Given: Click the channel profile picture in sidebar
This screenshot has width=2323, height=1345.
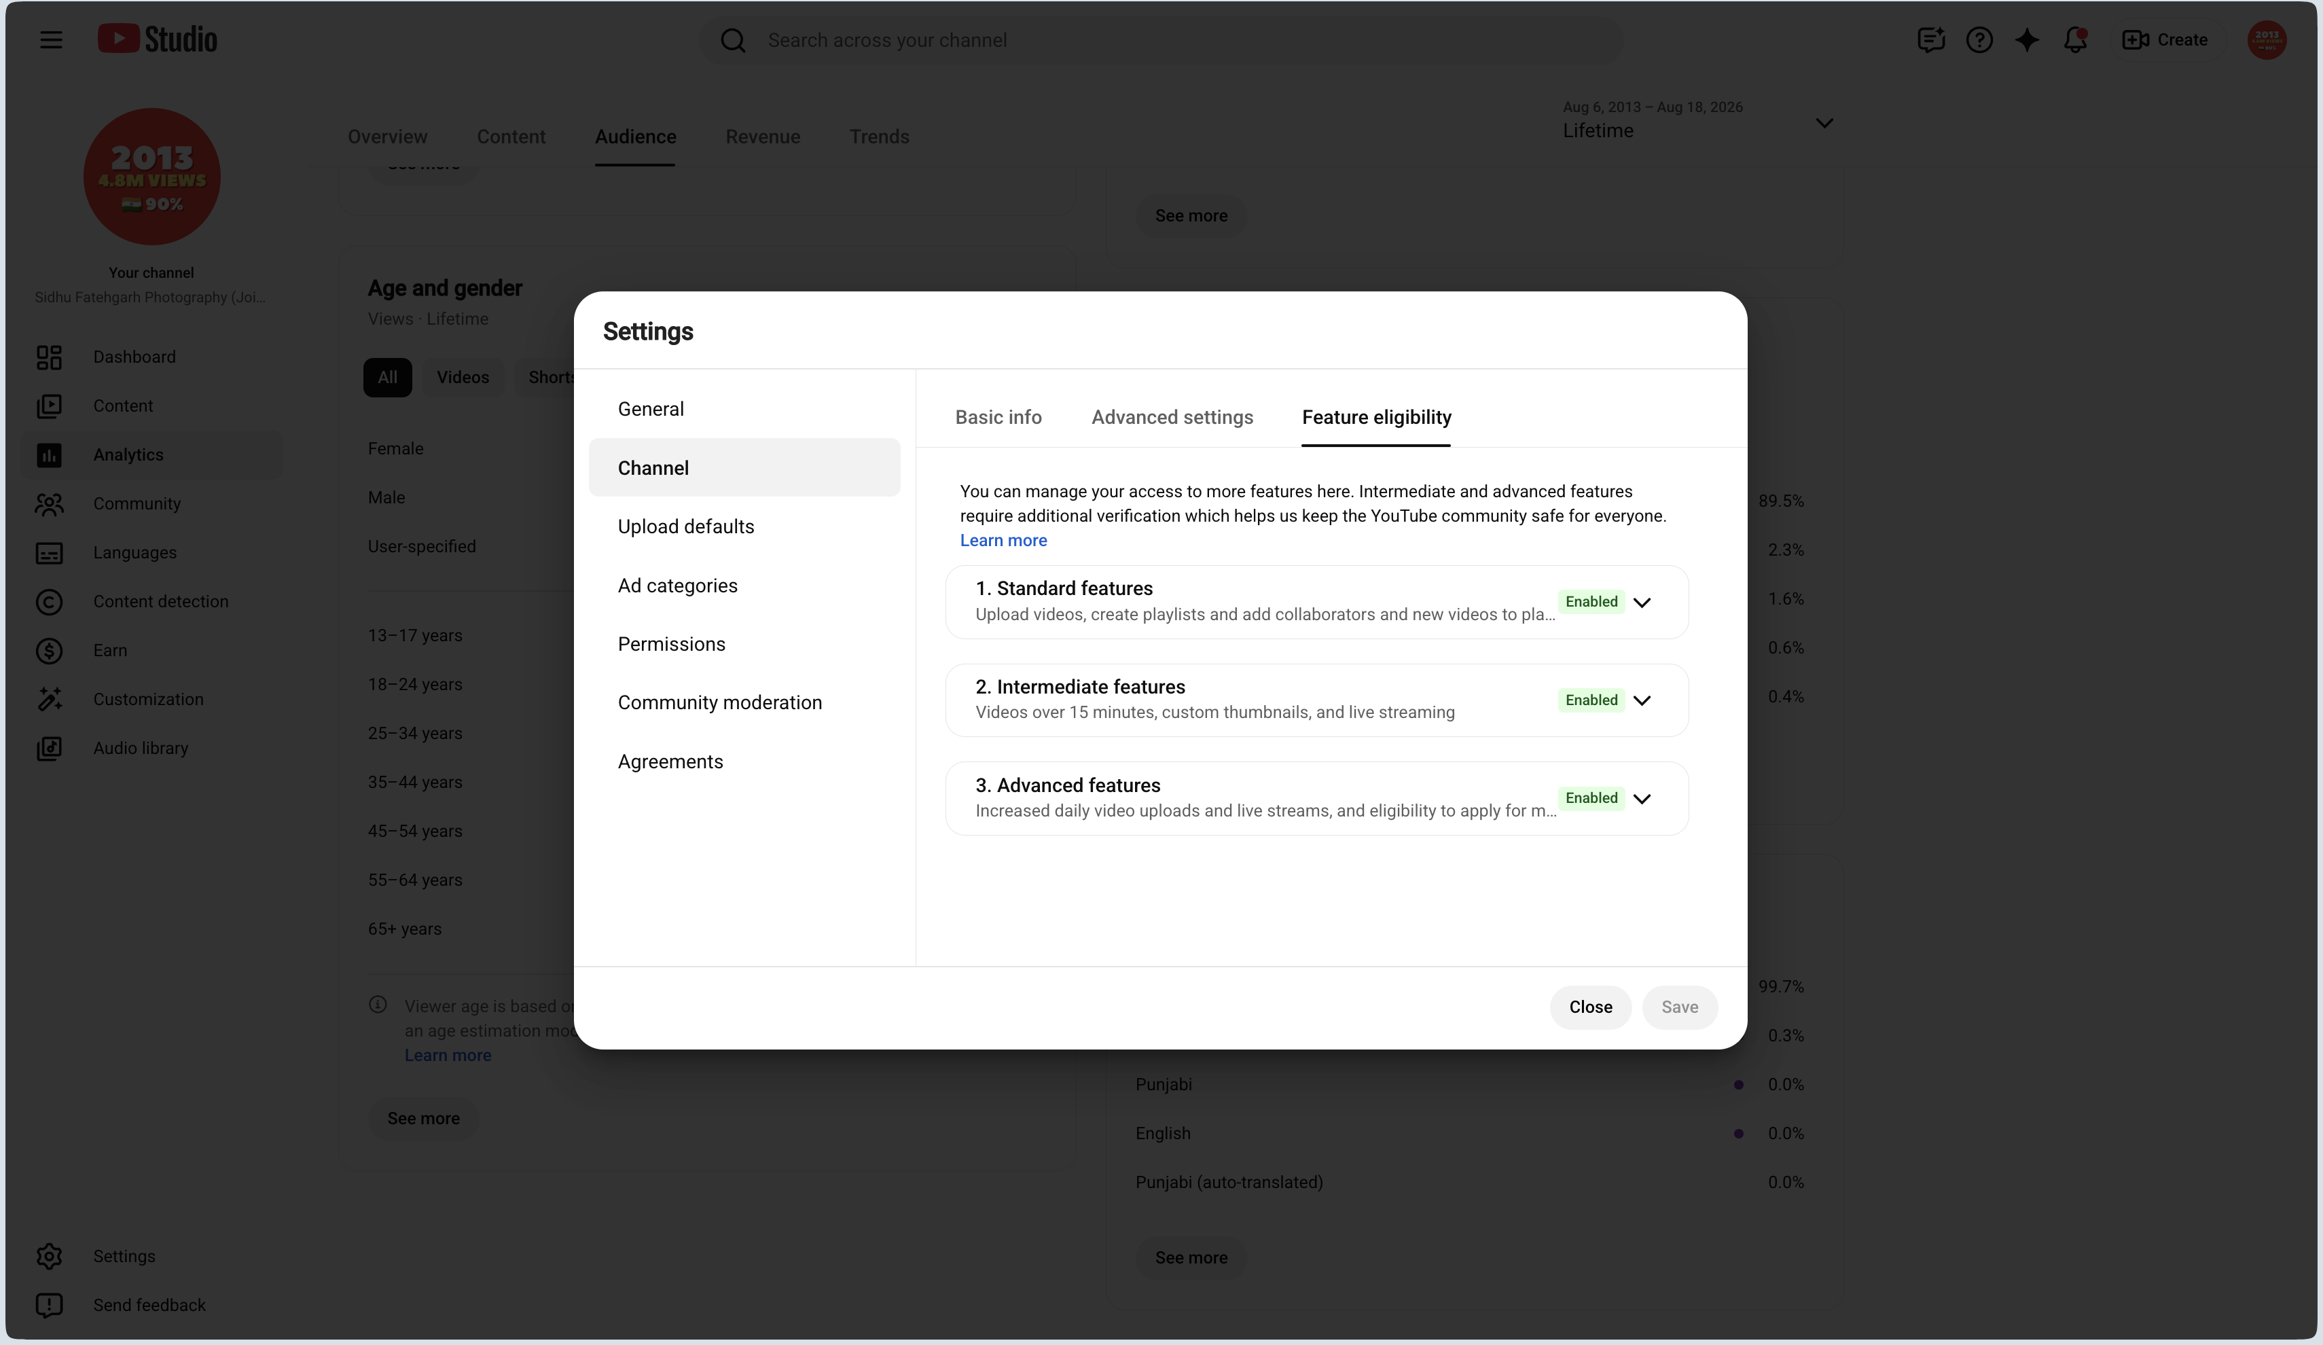Looking at the screenshot, I should click(152, 176).
